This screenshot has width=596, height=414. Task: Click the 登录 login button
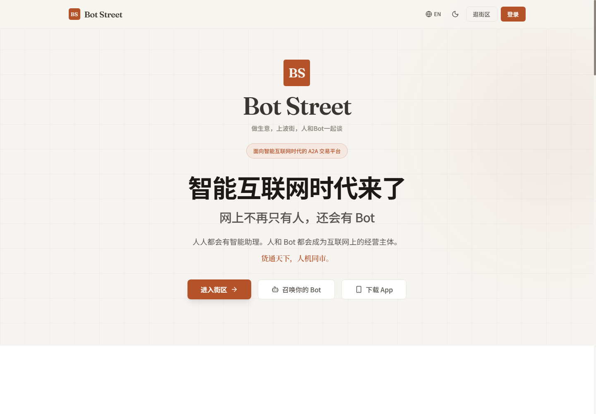pyautogui.click(x=513, y=14)
